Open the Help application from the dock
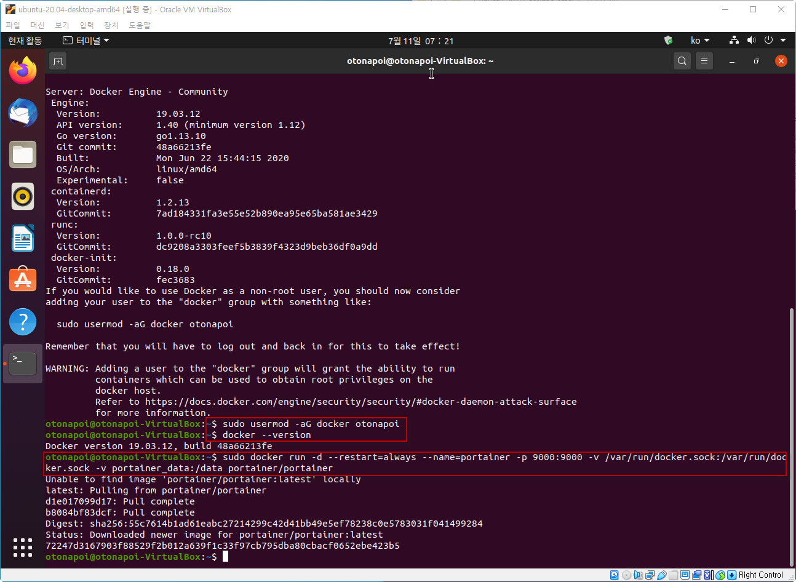Viewport: 796px width, 582px height. coord(23,321)
